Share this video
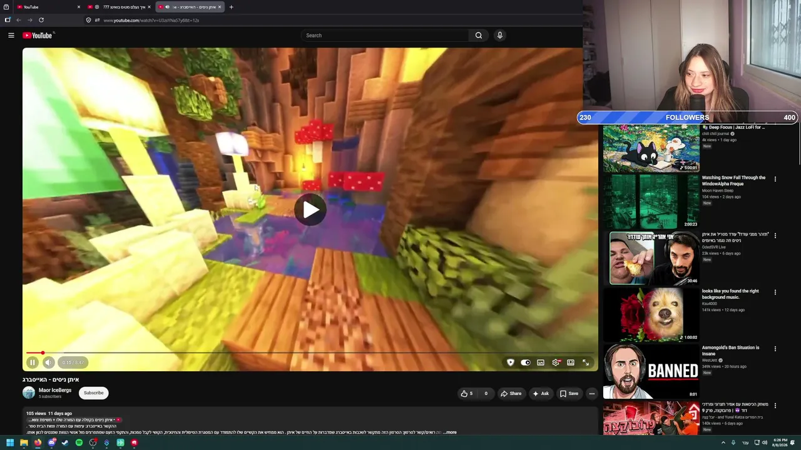This screenshot has width=801, height=450. 511,394
